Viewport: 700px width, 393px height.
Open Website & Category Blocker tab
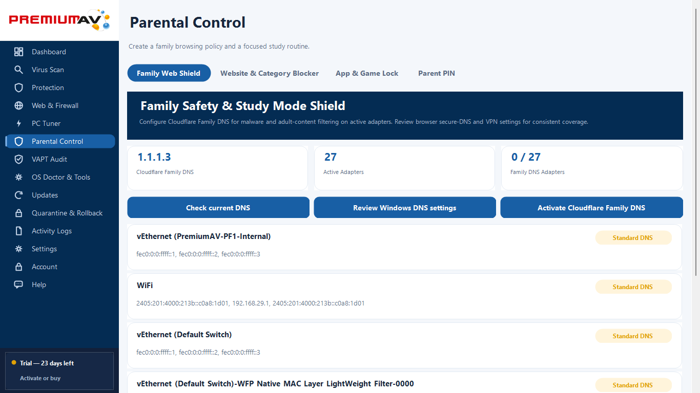[x=270, y=73]
